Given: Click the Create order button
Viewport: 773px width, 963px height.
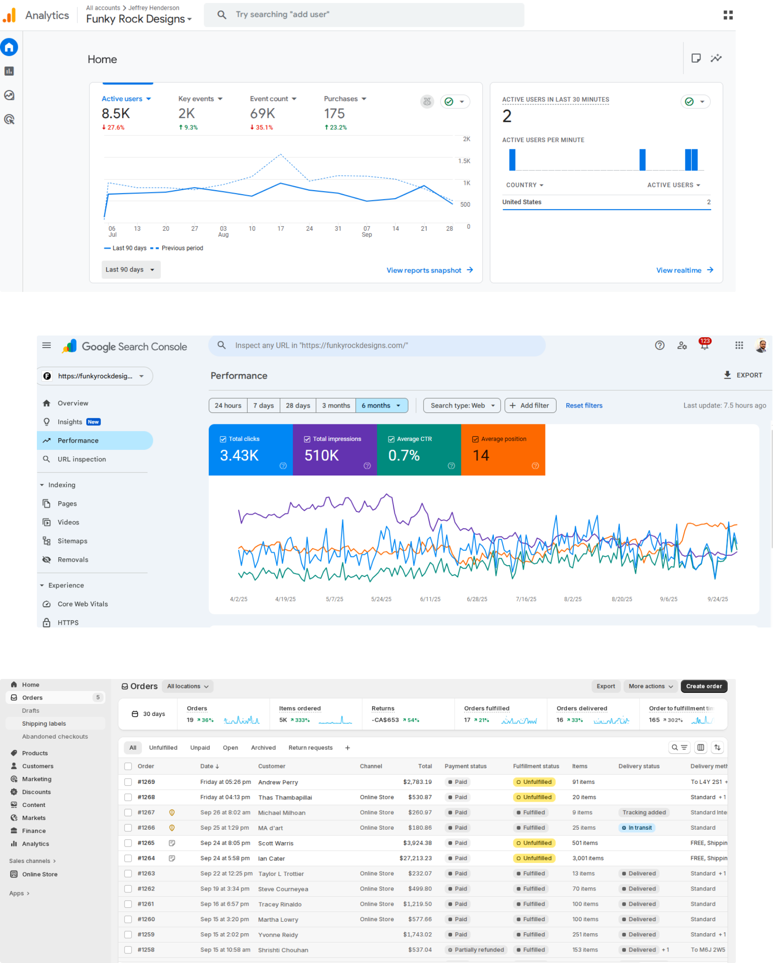Looking at the screenshot, I should [703, 687].
